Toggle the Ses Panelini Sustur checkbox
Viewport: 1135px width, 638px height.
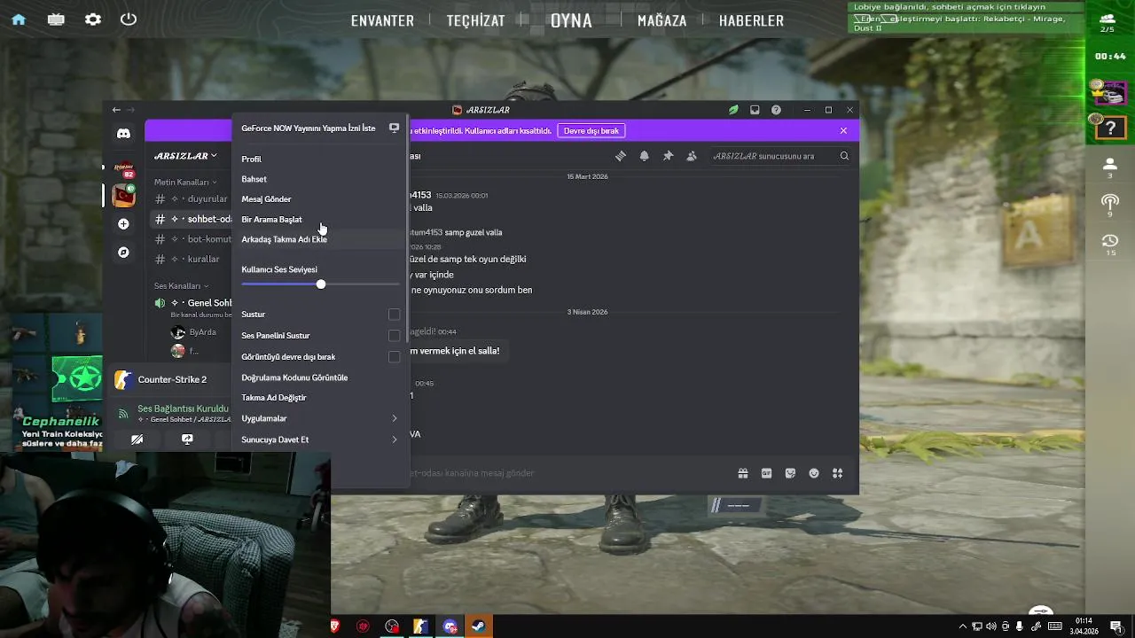tap(394, 336)
